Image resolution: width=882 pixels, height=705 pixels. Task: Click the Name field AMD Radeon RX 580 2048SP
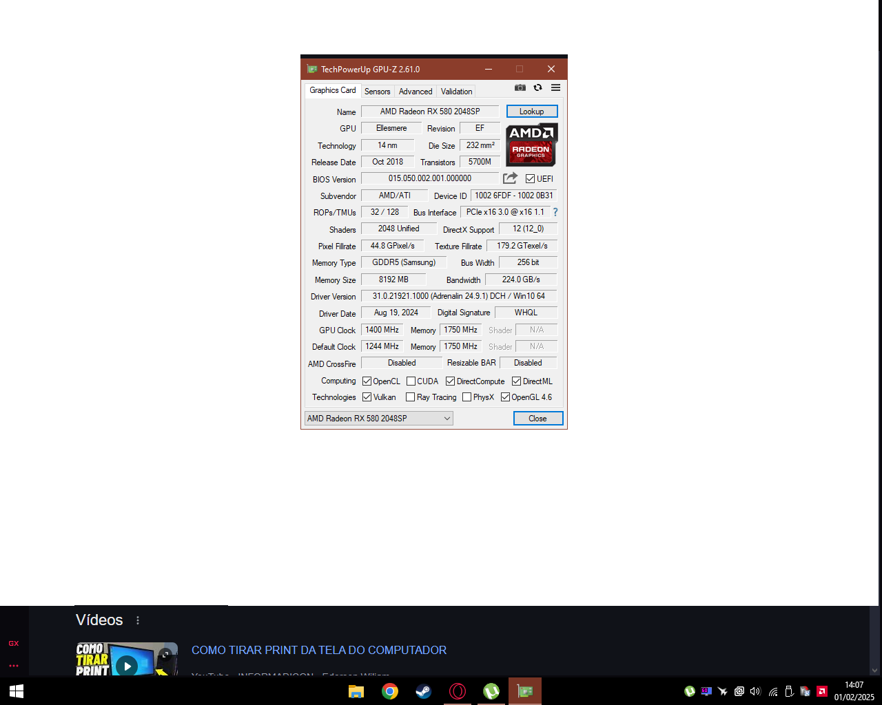430,112
